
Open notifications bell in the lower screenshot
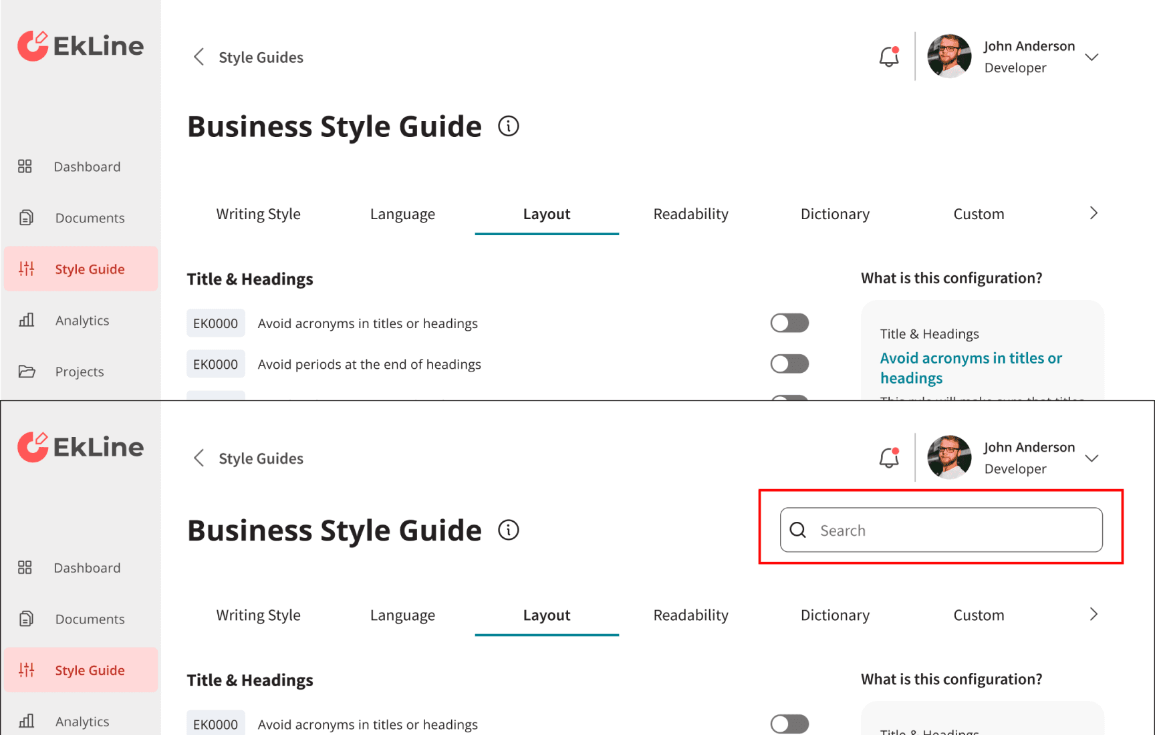pyautogui.click(x=889, y=458)
